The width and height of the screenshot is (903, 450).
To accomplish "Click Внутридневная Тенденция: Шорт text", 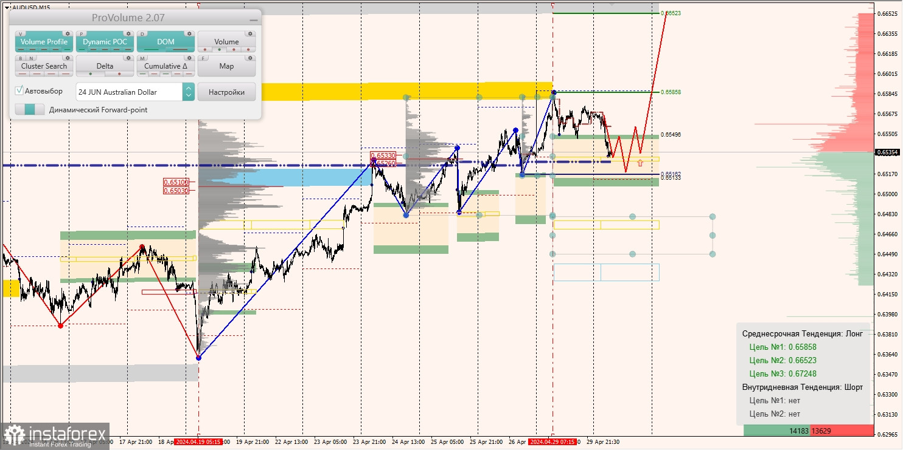I will pyautogui.click(x=802, y=387).
